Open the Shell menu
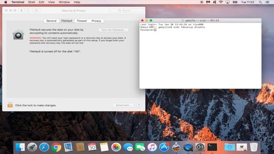Image resolution: width=274 pixels, height=154 pixels. click(31, 2)
